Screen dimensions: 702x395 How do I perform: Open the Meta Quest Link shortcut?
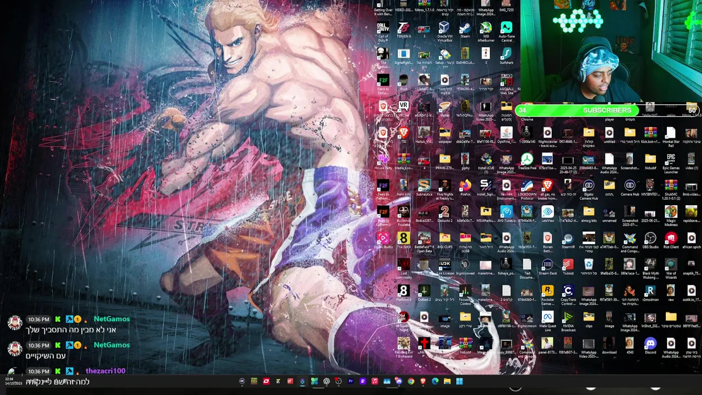point(547,320)
